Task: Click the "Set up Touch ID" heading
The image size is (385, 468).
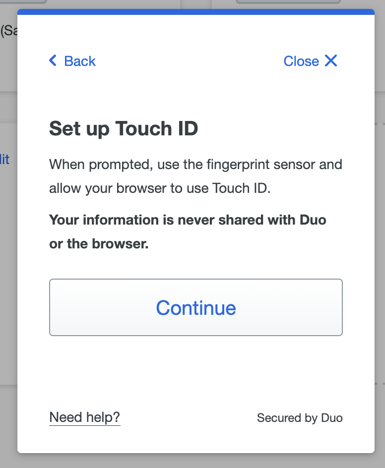Action: pos(124,129)
